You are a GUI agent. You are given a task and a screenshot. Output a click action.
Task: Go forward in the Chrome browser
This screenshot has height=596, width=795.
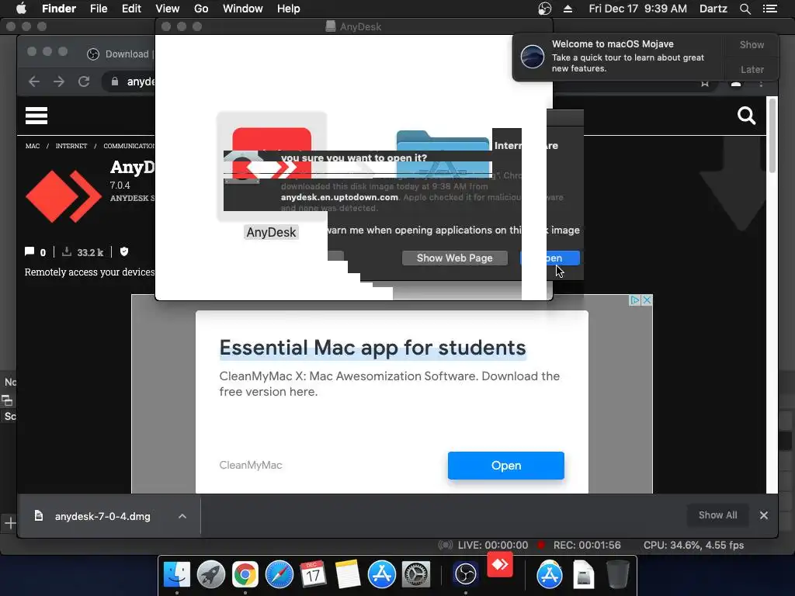[x=59, y=81]
